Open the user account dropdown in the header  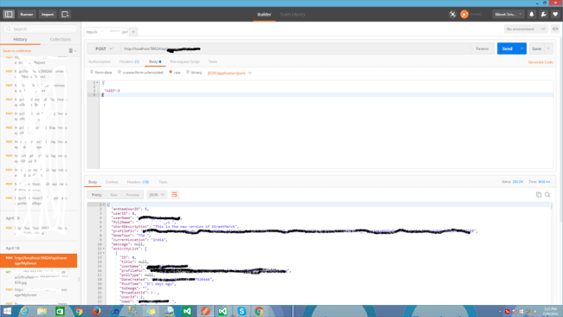pyautogui.click(x=508, y=15)
